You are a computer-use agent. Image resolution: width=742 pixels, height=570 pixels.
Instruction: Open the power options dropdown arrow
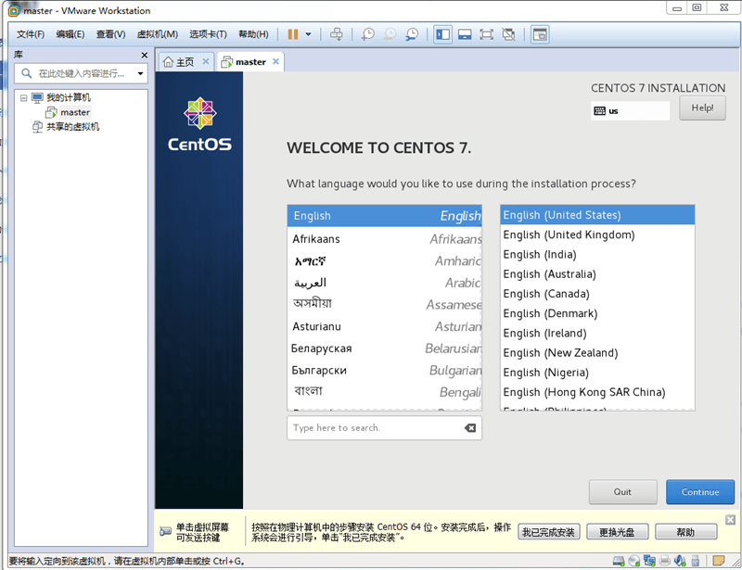click(x=309, y=34)
